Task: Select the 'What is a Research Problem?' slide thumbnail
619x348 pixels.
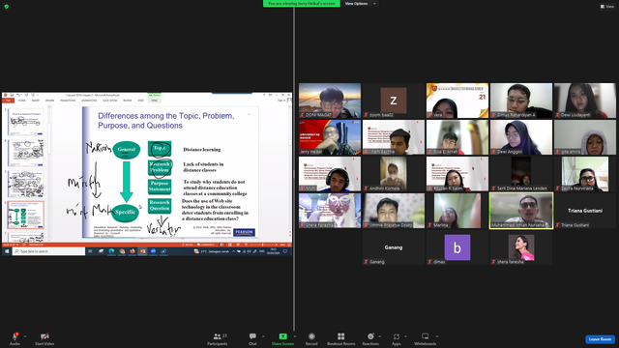Action: 26,123
